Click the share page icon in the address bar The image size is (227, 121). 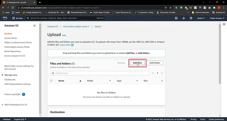(x=166, y=8)
